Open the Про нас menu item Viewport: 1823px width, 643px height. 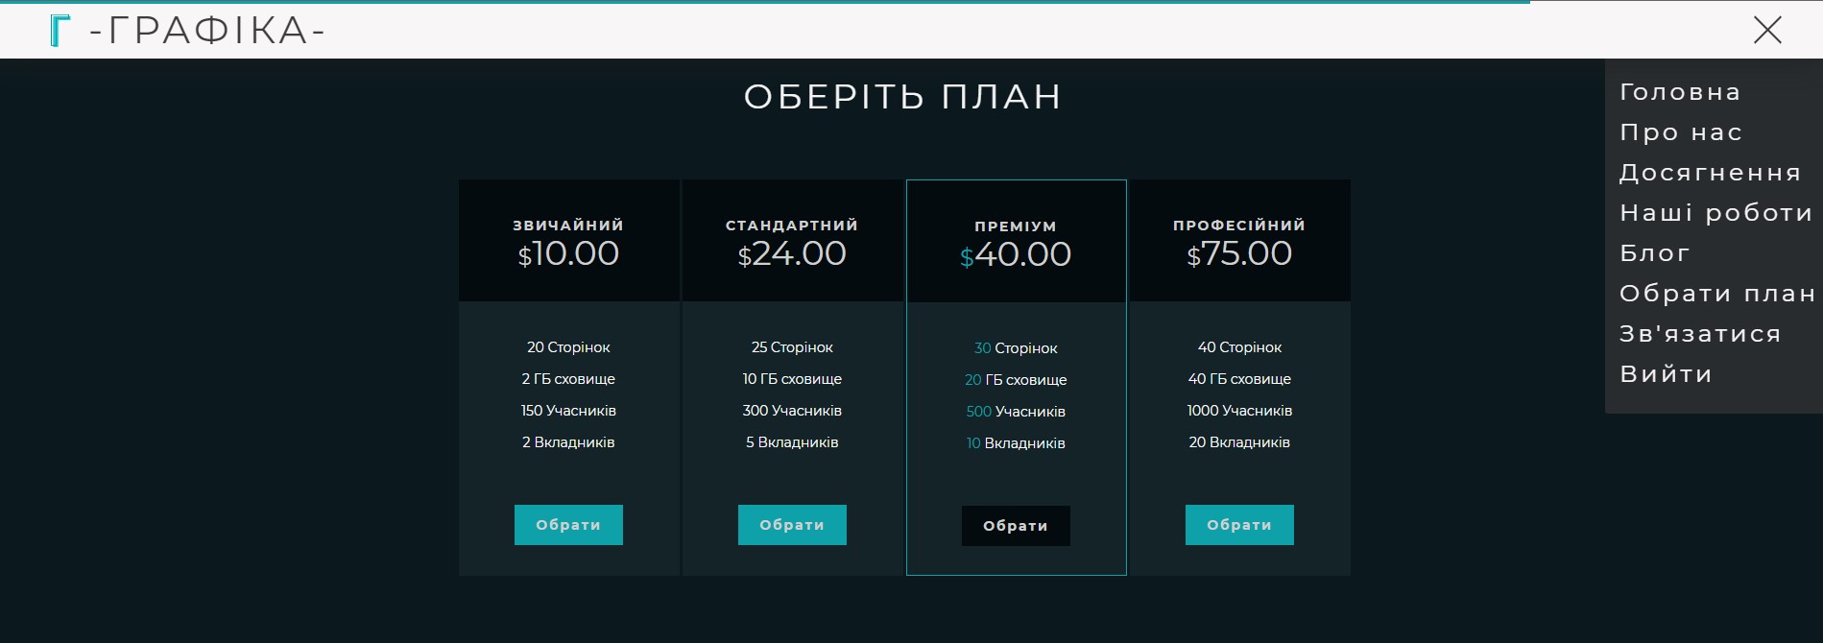pos(1681,132)
